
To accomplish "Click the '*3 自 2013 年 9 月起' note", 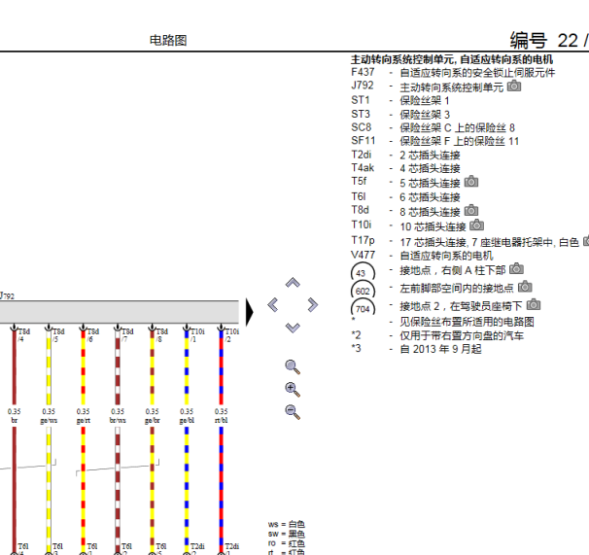I will pyautogui.click(x=416, y=349).
